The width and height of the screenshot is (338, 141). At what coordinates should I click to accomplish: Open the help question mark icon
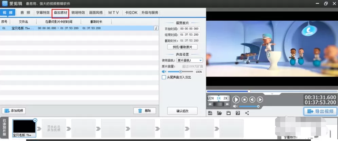click(x=238, y=113)
